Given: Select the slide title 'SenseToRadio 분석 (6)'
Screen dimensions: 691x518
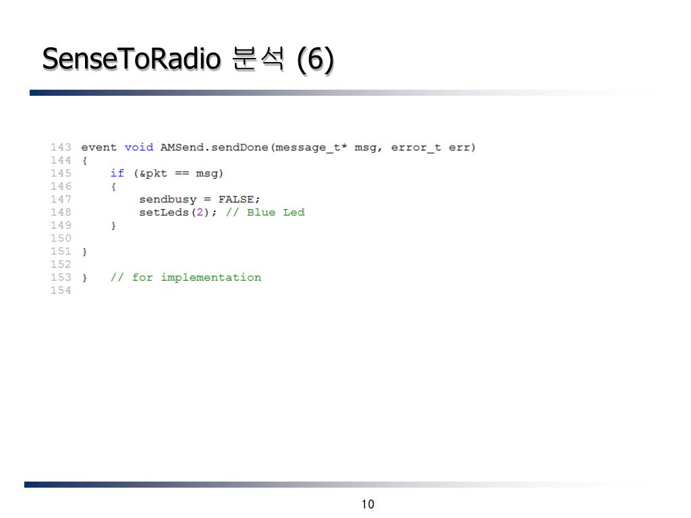Looking at the screenshot, I should tap(188, 59).
